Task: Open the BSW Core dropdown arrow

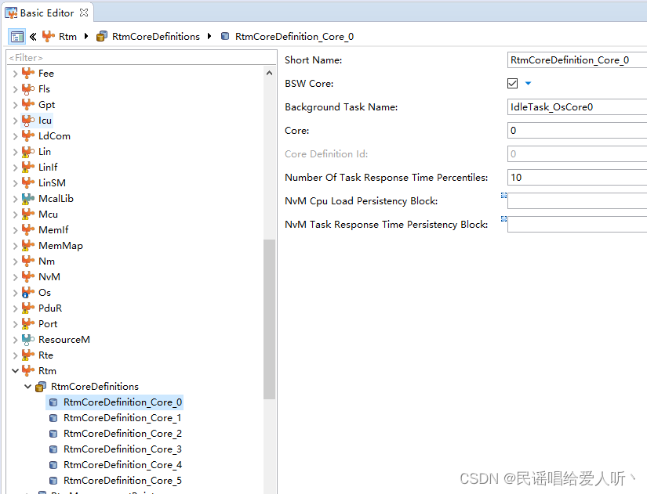Action: [527, 82]
